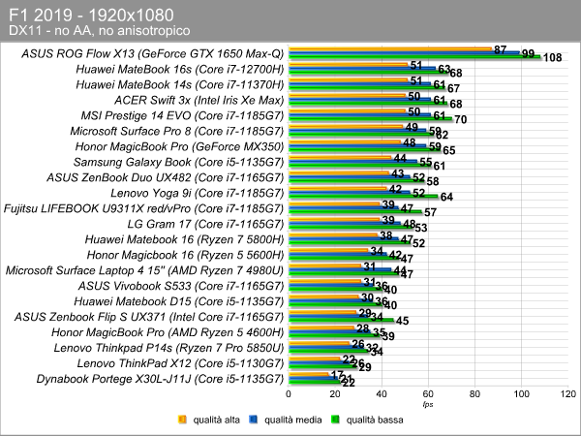This screenshot has width=581, height=436.
Task: Click the x-axis tick label 20
Action: click(335, 394)
